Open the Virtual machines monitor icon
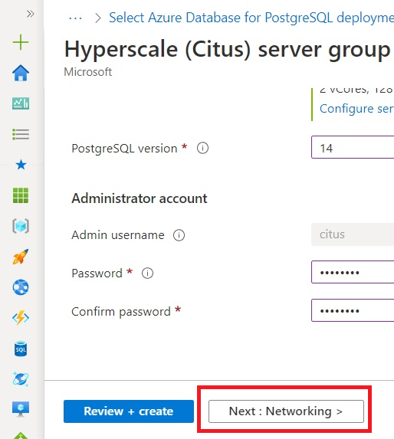This screenshot has width=394, height=439. pyautogui.click(x=21, y=409)
